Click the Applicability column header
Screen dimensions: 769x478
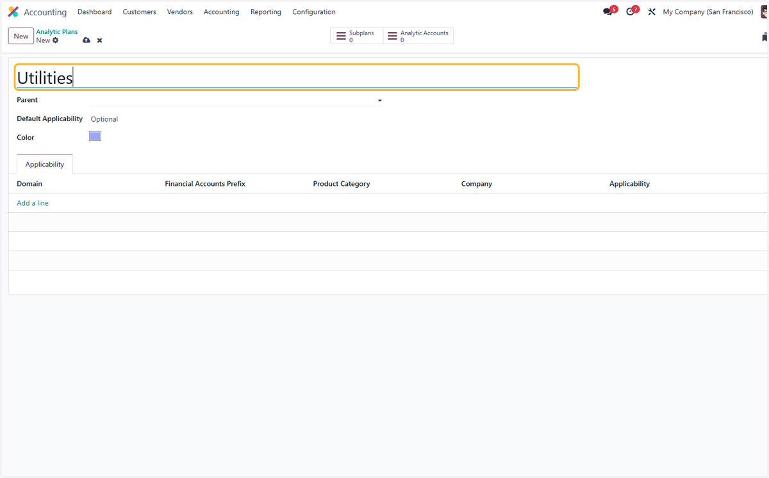click(629, 184)
